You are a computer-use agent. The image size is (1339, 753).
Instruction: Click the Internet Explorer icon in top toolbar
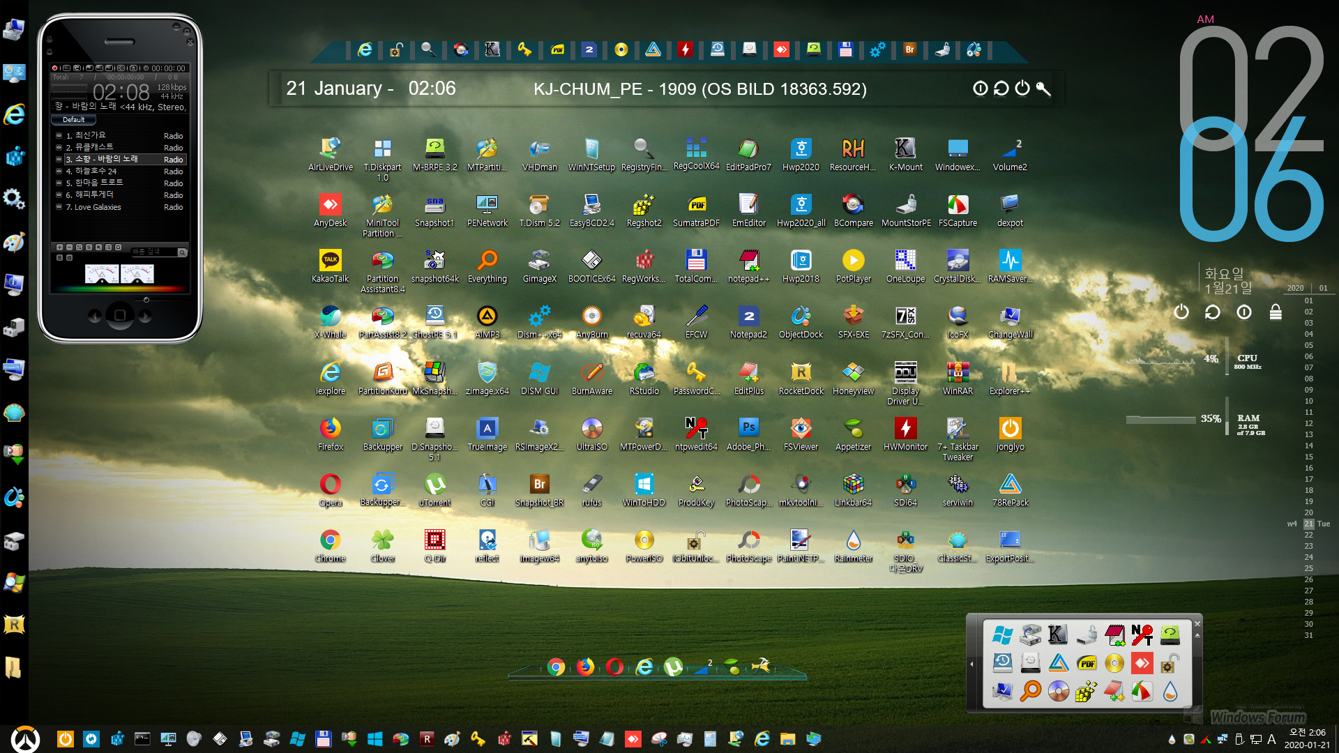364,50
